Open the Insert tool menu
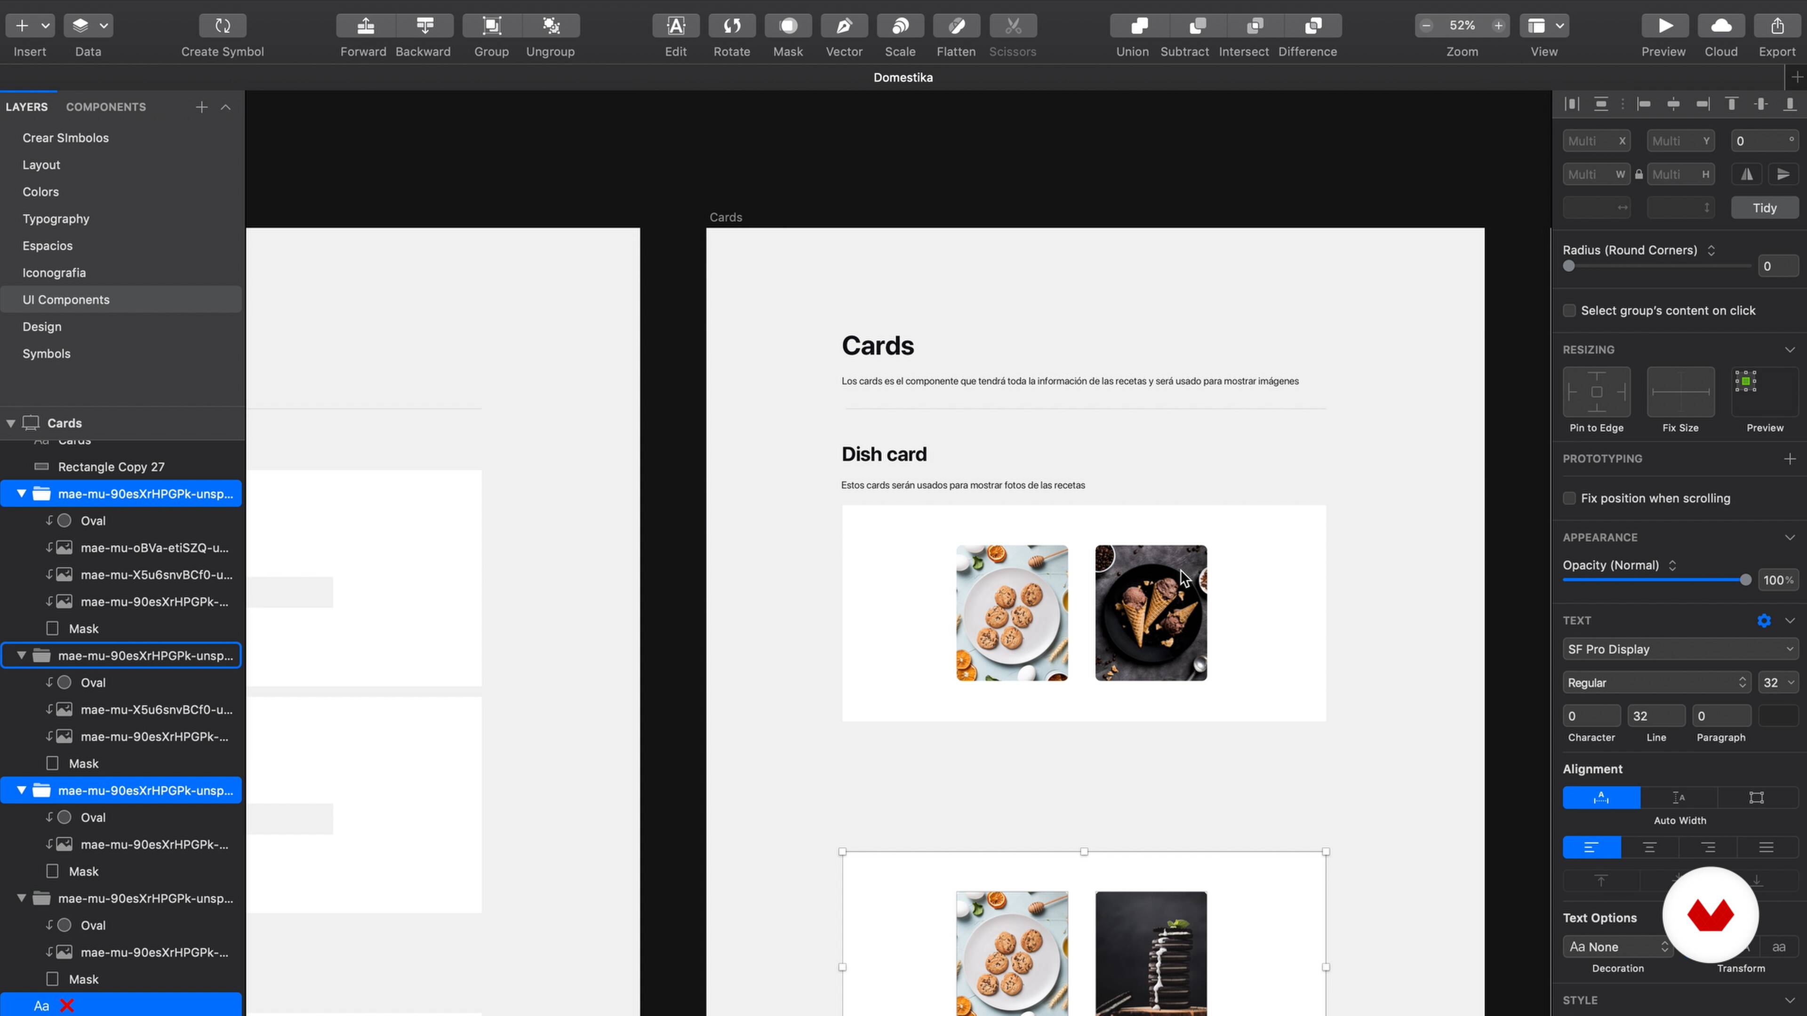This screenshot has width=1807, height=1016. 30,26
